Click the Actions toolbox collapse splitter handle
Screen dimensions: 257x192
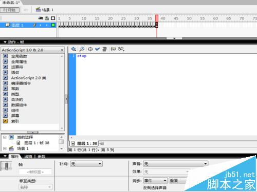pos(66,99)
